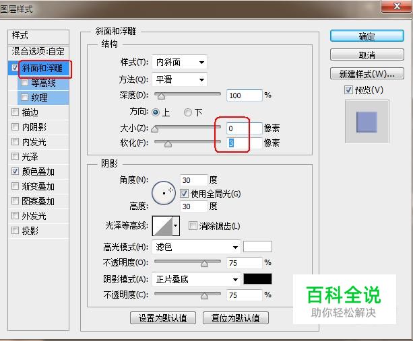Enable the 外发光 checkbox
This screenshot has height=341, width=413.
(x=15, y=216)
